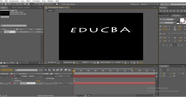Toggle Small Caps style in Character panel
This screenshot has height=97, width=186.
175,45
